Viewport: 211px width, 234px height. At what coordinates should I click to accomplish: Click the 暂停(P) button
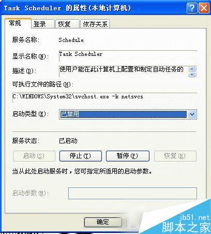(x=128, y=156)
